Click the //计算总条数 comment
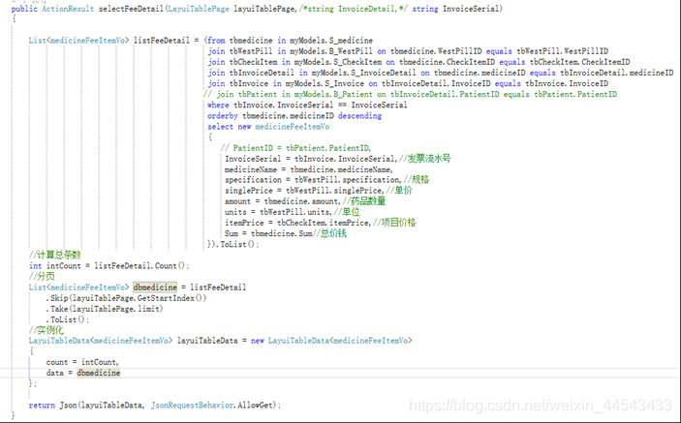681x423 pixels. 54,255
